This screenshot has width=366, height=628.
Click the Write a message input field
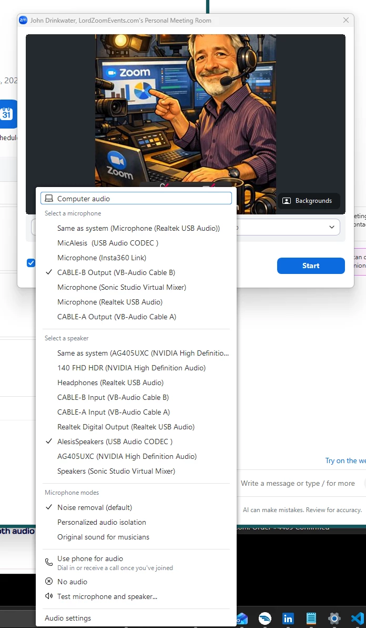(298, 483)
